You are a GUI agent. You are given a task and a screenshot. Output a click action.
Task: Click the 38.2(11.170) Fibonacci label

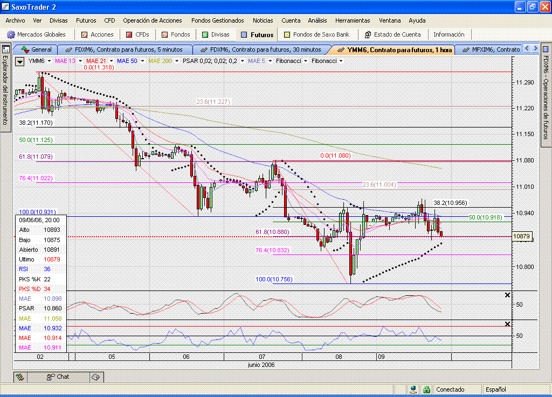36,123
